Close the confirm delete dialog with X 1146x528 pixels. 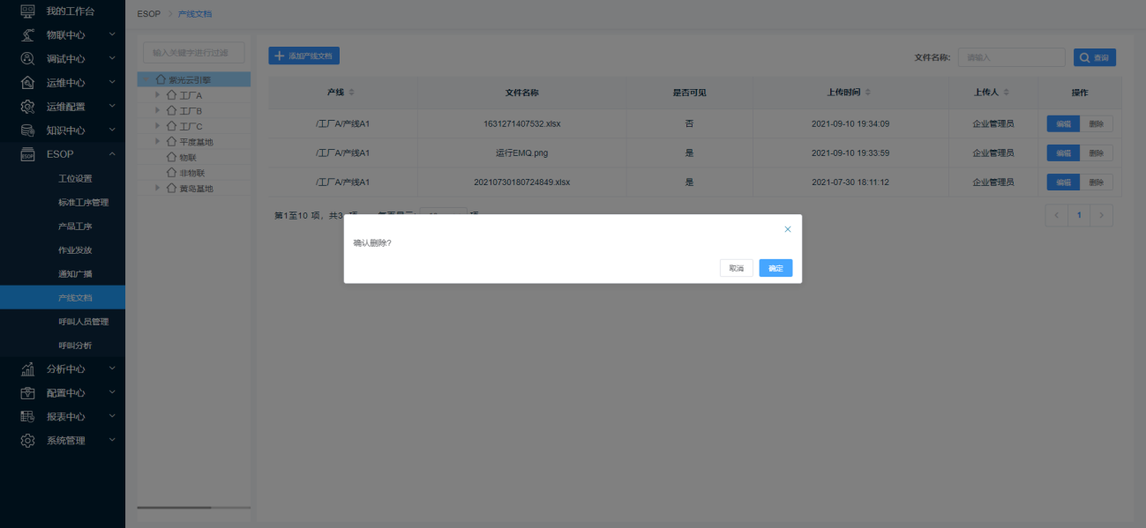788,229
